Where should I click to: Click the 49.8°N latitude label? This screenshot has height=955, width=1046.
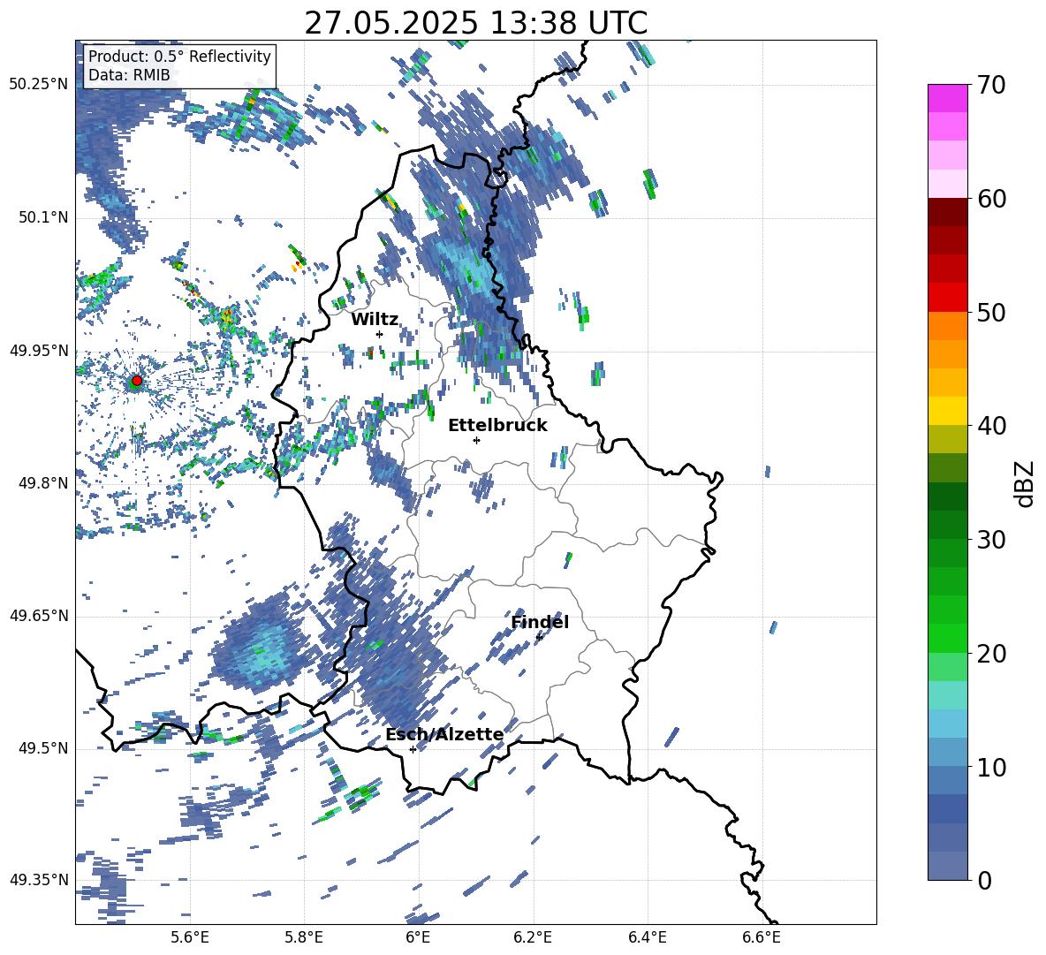(43, 483)
